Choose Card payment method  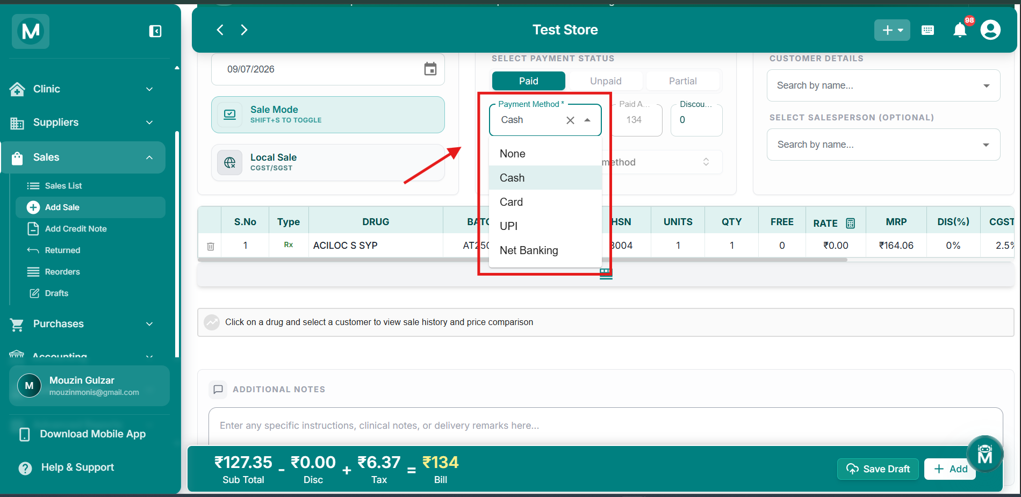tap(545, 202)
